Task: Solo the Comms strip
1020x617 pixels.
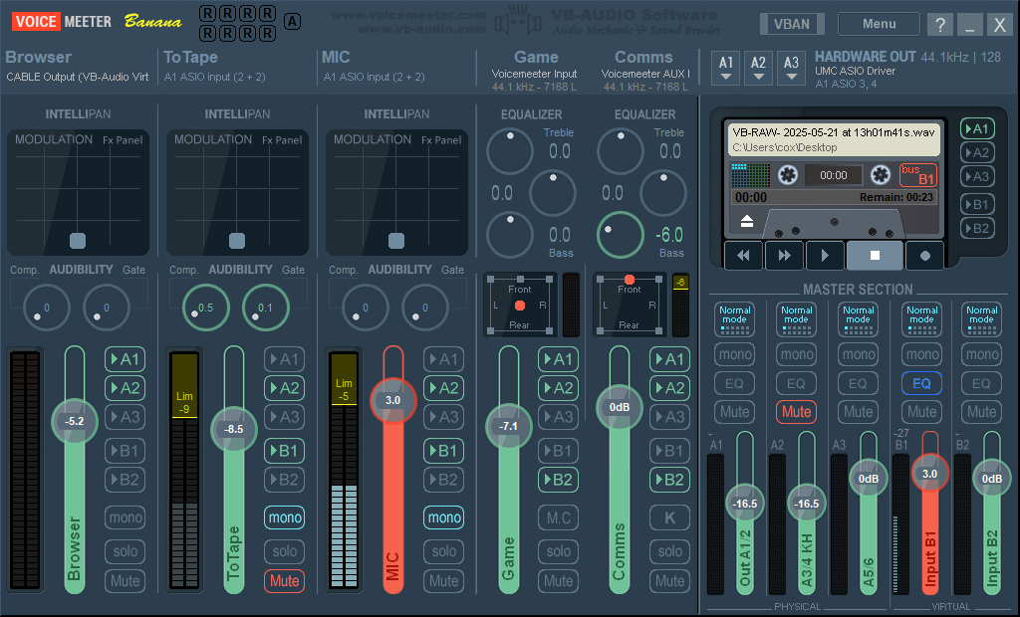Action: (x=669, y=551)
